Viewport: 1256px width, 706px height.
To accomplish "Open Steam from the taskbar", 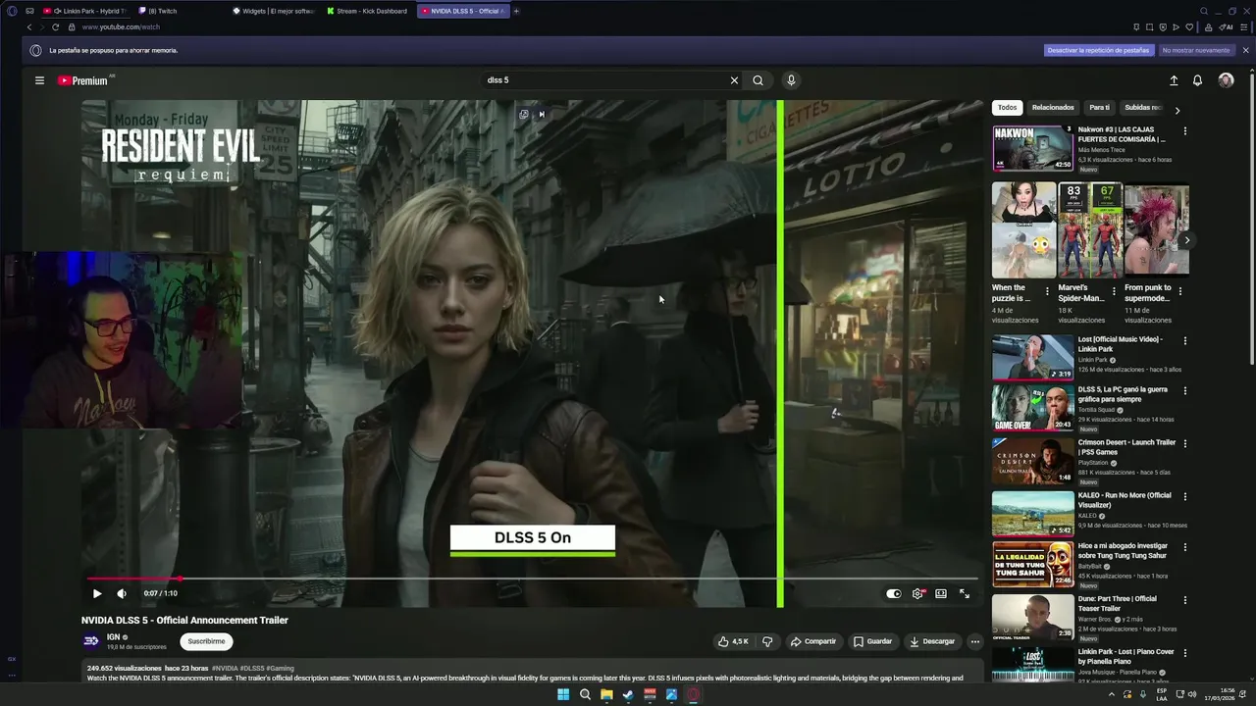I will click(x=628, y=695).
